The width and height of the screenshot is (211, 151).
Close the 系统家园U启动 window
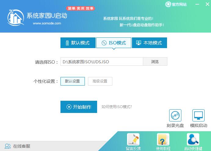tap(207, 4)
